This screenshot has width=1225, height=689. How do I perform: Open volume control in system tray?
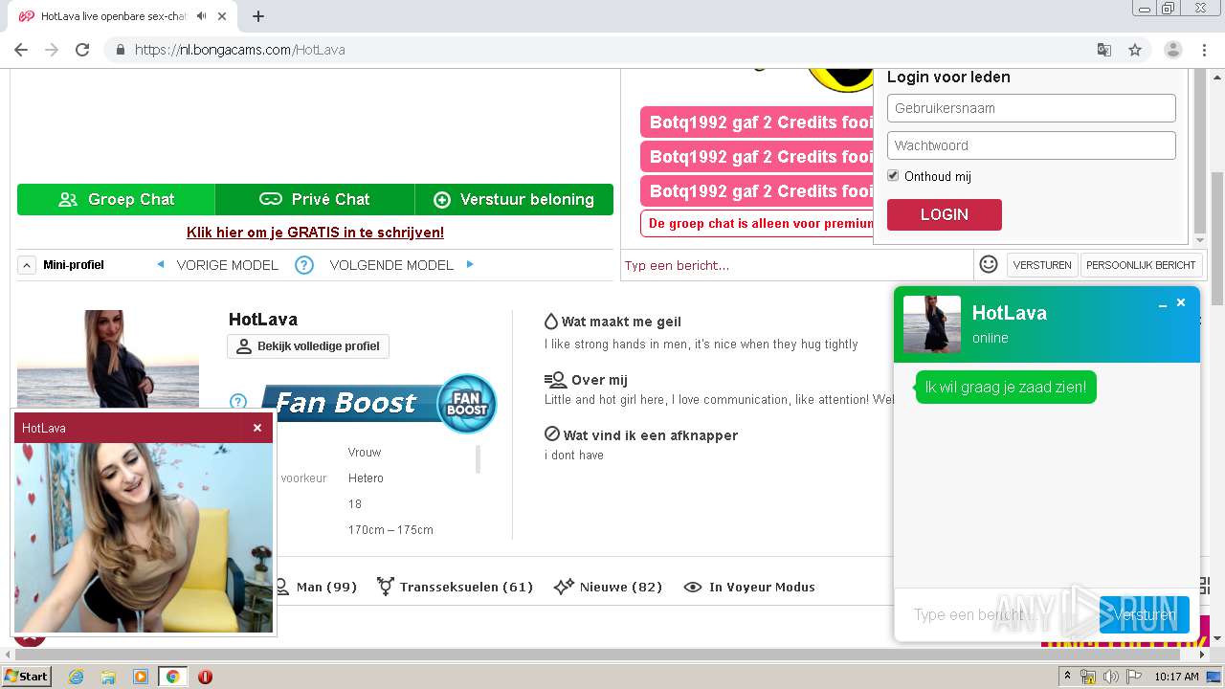[1111, 677]
